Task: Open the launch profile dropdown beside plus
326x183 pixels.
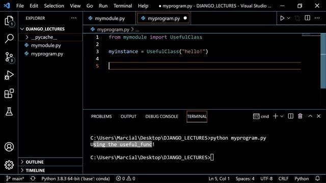Action: [282, 116]
